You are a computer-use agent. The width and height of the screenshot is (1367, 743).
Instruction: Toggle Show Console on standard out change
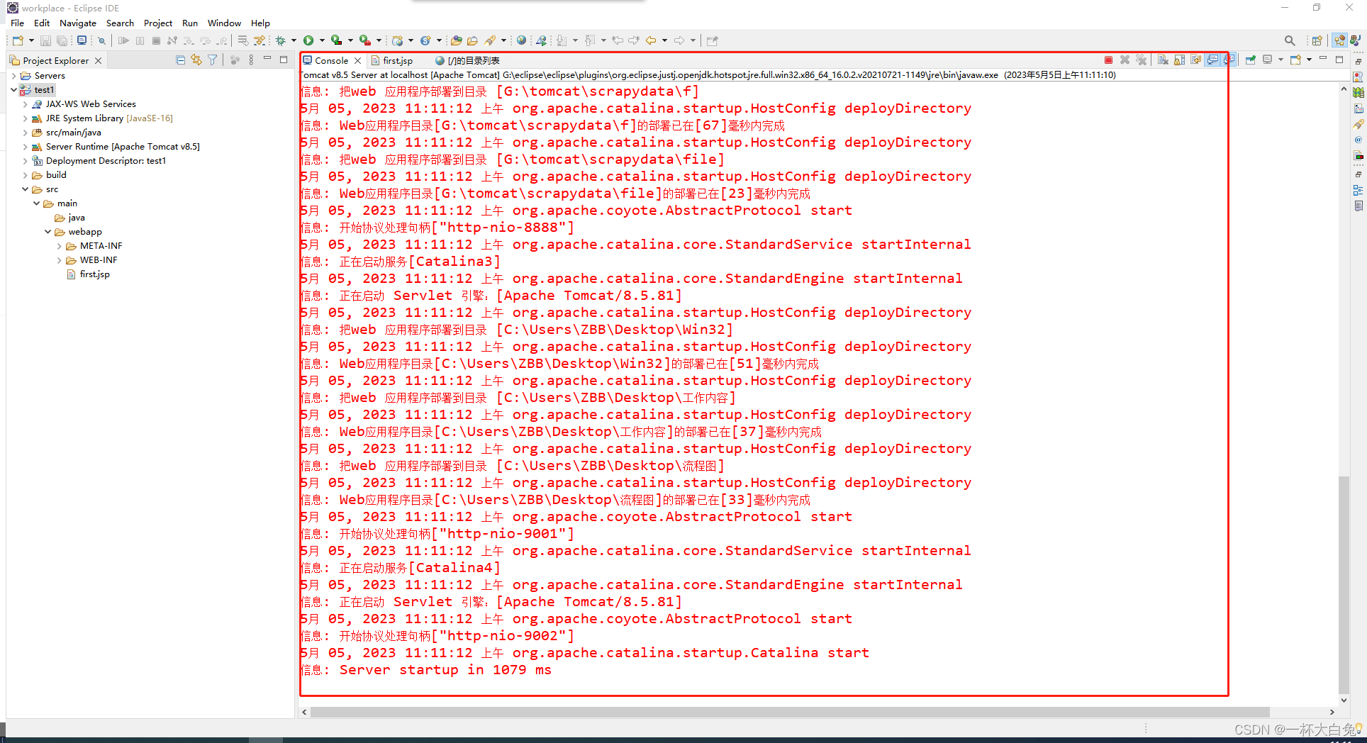[1212, 60]
